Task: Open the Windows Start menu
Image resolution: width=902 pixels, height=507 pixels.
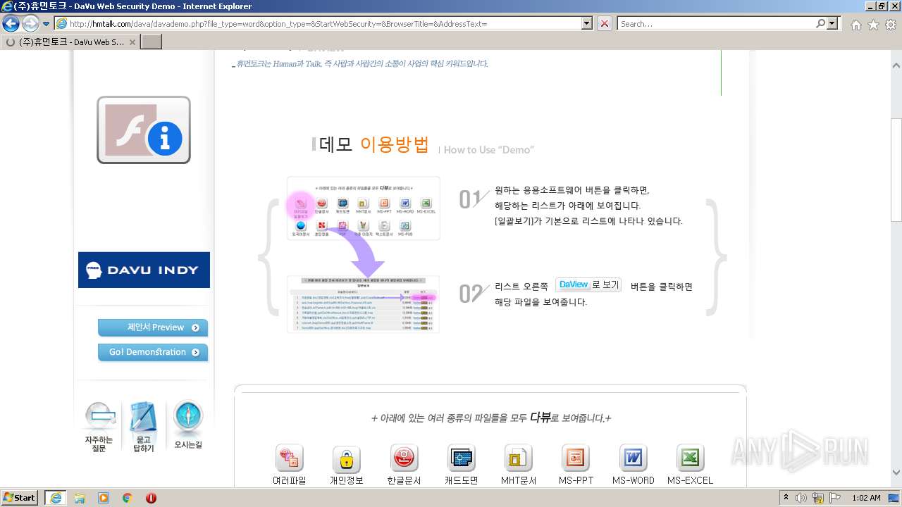Action: [x=20, y=497]
